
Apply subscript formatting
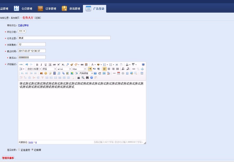coord(63,65)
